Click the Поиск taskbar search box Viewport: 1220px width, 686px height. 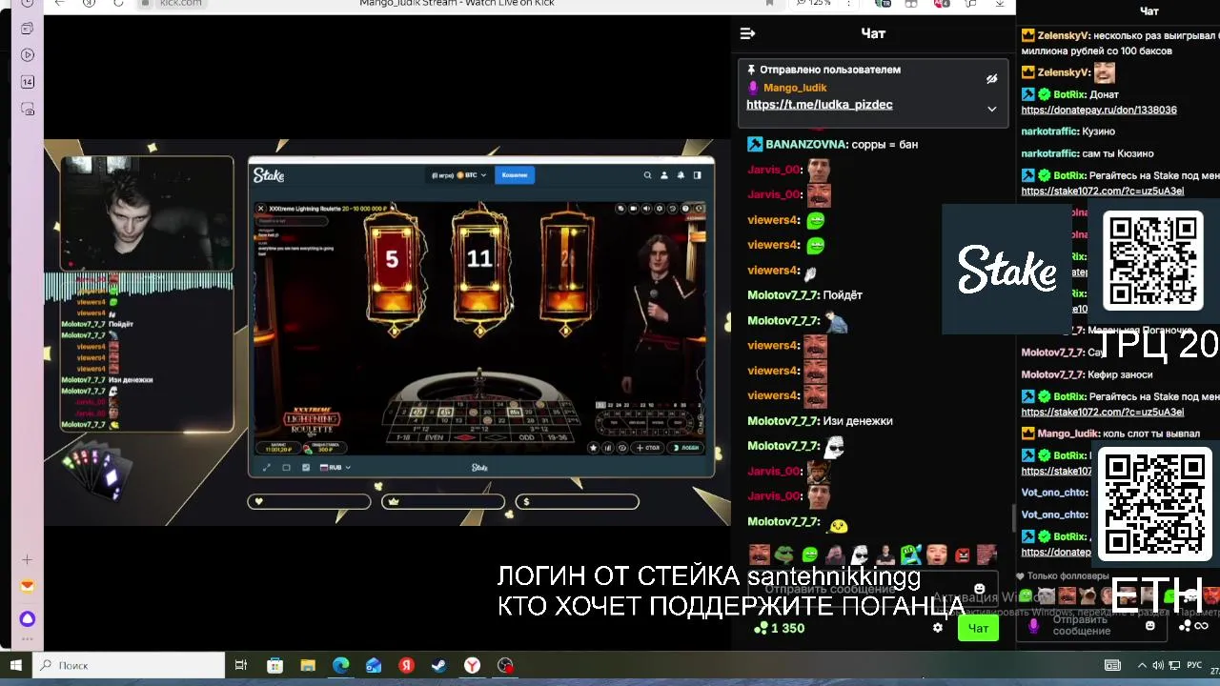click(x=128, y=665)
